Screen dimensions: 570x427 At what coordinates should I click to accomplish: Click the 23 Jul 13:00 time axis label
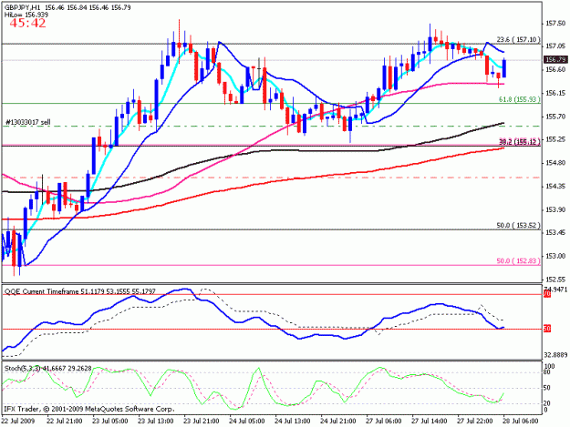[156, 421]
